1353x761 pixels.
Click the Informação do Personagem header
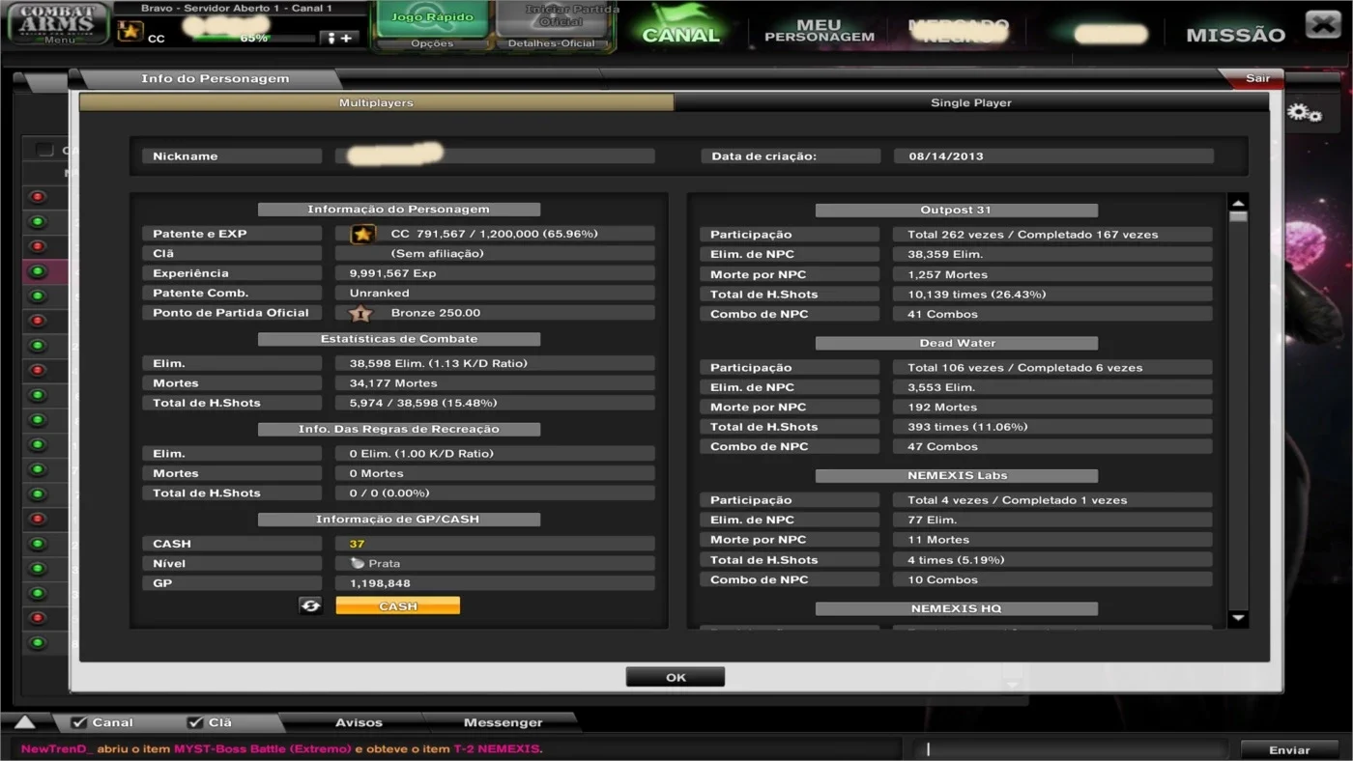398,209
